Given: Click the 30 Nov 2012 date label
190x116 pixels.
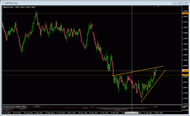Looking at the screenshot, I should tap(83, 113).
